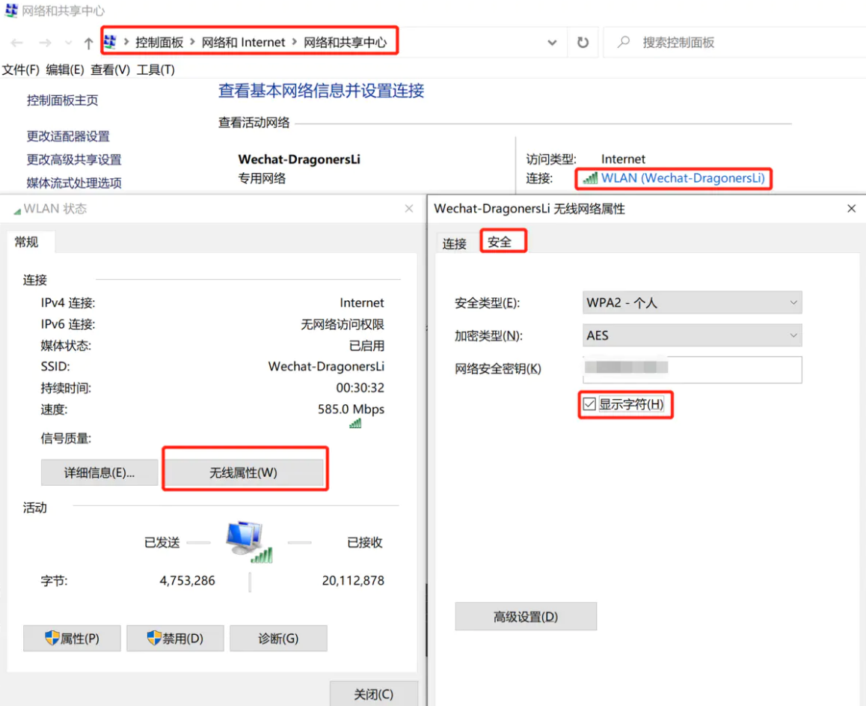This screenshot has width=866, height=706.
Task: Click the 详细信息(E) button
Action: point(99,472)
